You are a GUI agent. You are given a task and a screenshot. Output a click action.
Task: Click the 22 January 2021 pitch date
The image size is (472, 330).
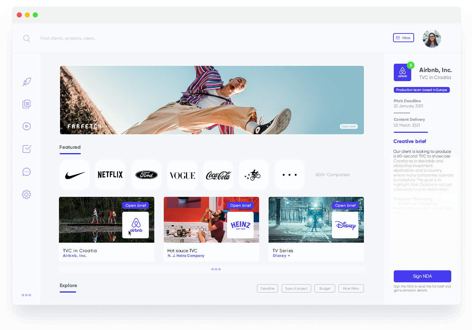tap(408, 106)
